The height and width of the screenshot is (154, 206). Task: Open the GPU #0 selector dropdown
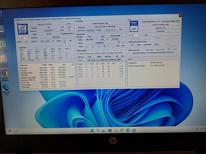133,35
